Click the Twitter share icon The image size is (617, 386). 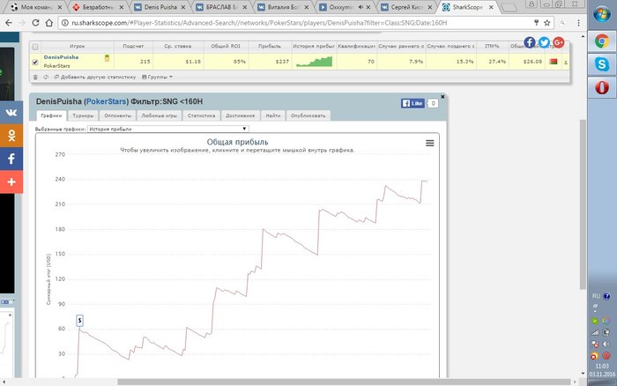point(544,42)
